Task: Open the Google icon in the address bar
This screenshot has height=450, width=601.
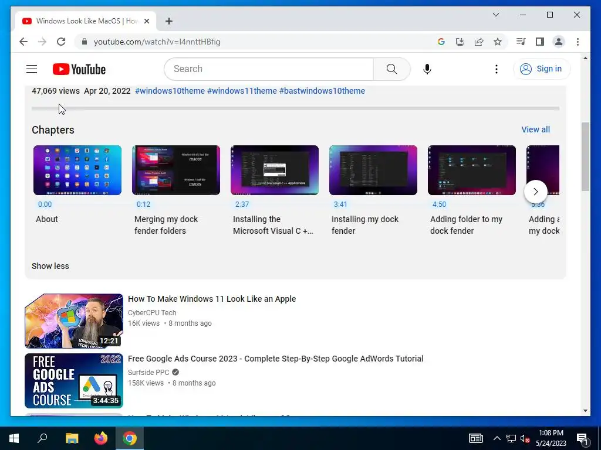Action: coord(441,42)
